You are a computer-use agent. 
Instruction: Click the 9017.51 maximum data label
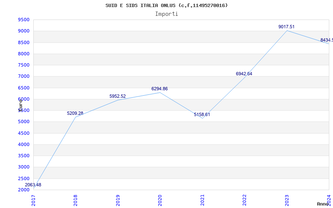coord(286,27)
